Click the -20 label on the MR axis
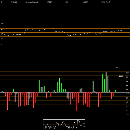The height and width of the screenshot is (130, 130). pyautogui.click(x=127, y=98)
